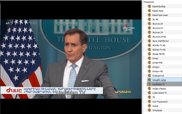The width and height of the screenshot is (182, 114).
Task: Click the globe icon beside Ісландія UA
Action: (149, 76)
